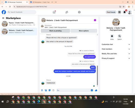
Task: Switch to Messenger | Facebook tab
Action: (x=16, y=2)
